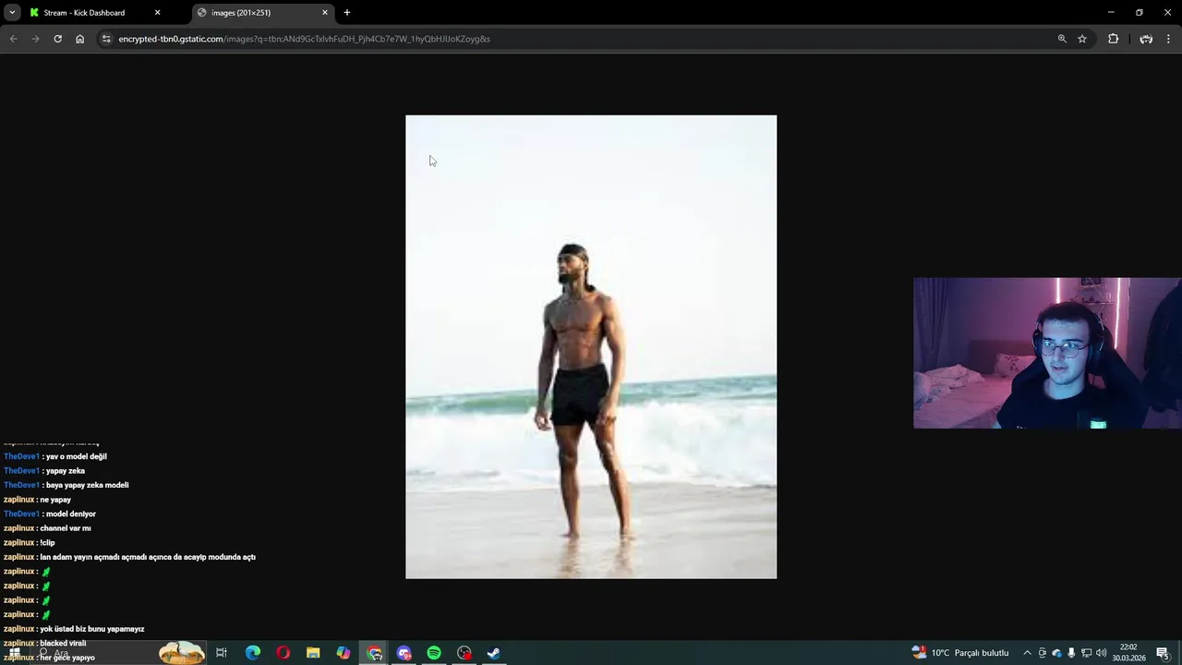Click the long chat message starting "lan adam yayın açmadı"
Viewport: 1182px width, 665px height.
coord(148,557)
